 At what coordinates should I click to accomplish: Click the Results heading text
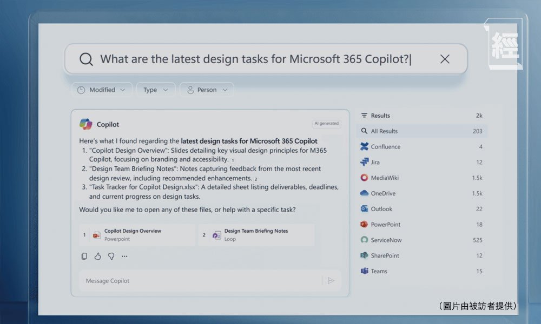(x=380, y=116)
